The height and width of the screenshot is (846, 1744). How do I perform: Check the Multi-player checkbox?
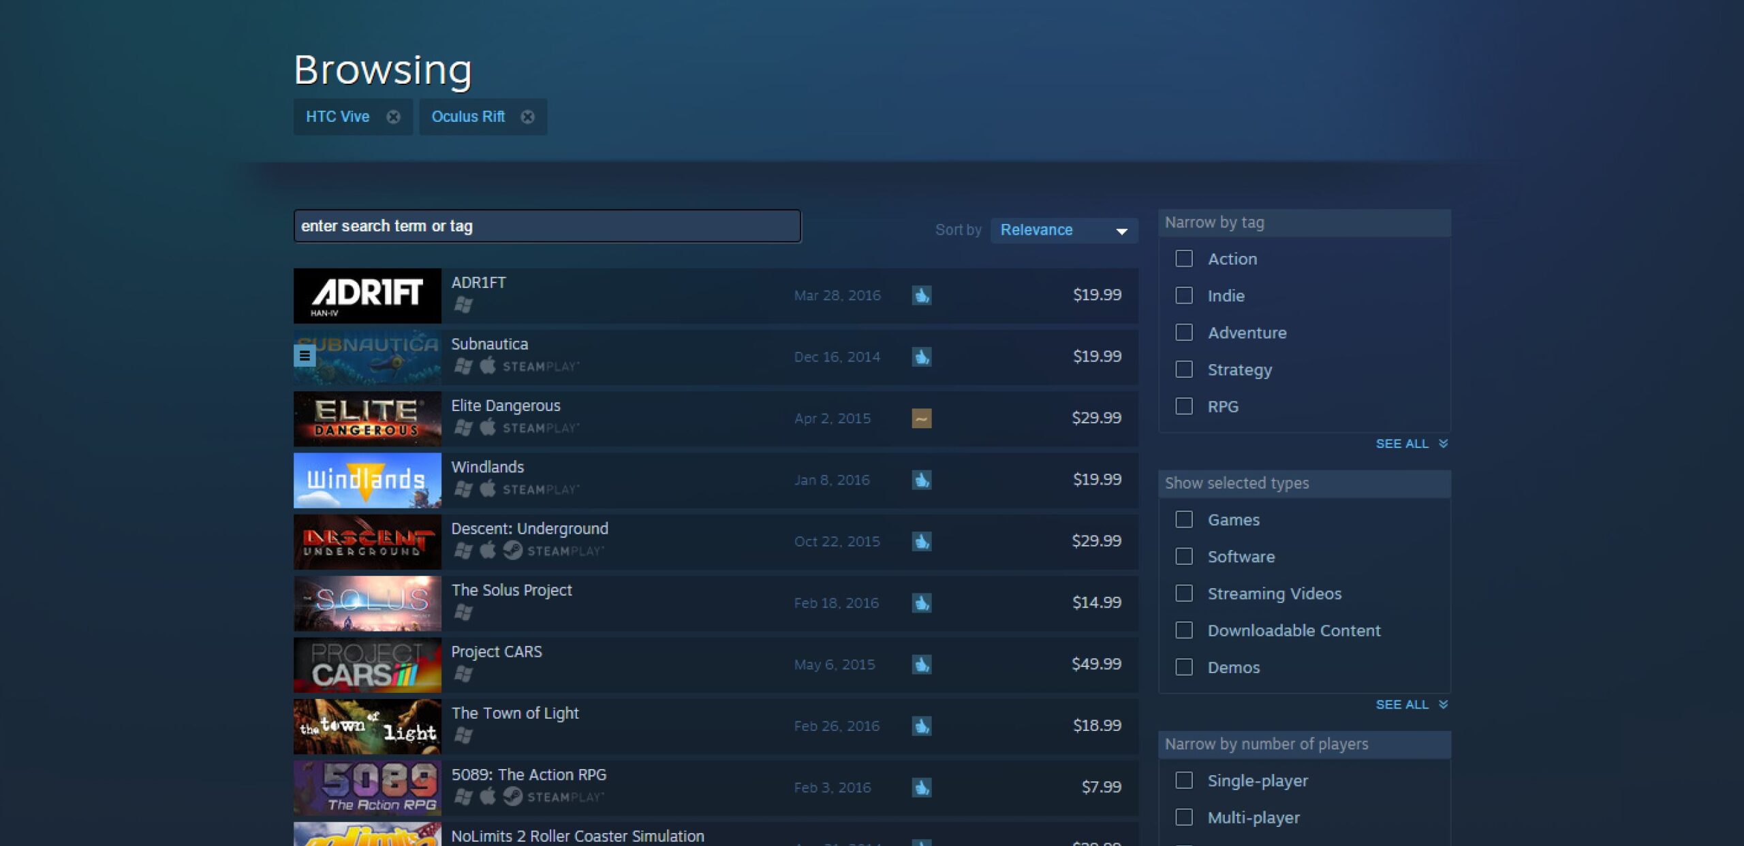click(1184, 817)
